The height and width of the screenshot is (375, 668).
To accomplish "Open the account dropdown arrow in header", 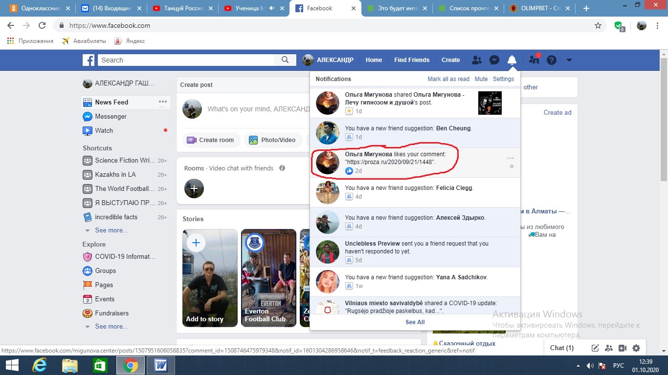I will tap(569, 60).
